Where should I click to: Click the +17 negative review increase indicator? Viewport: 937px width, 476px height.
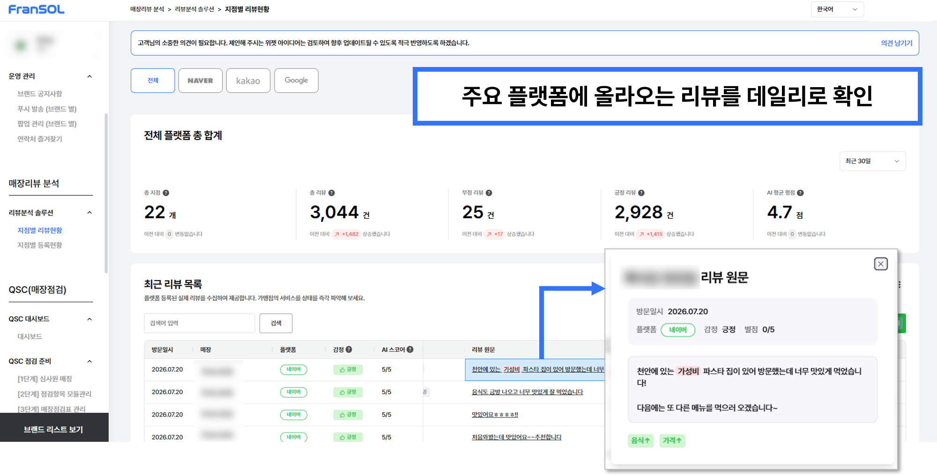(x=495, y=234)
